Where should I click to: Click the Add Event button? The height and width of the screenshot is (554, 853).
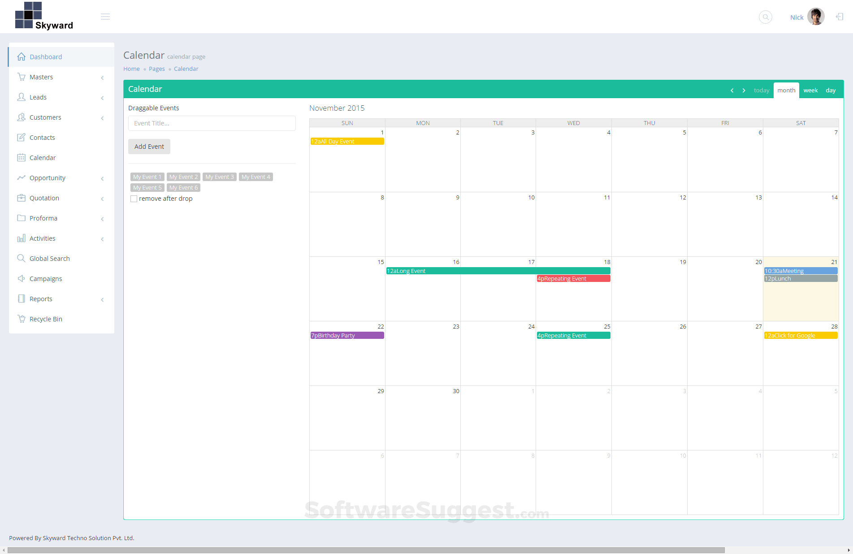pos(149,147)
